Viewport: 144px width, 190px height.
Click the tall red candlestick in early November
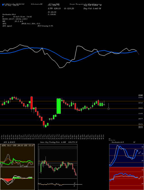(31, 103)
